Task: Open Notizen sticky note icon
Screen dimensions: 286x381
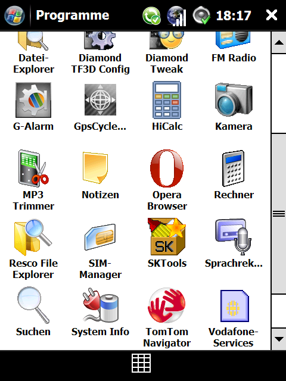Action: 95,168
